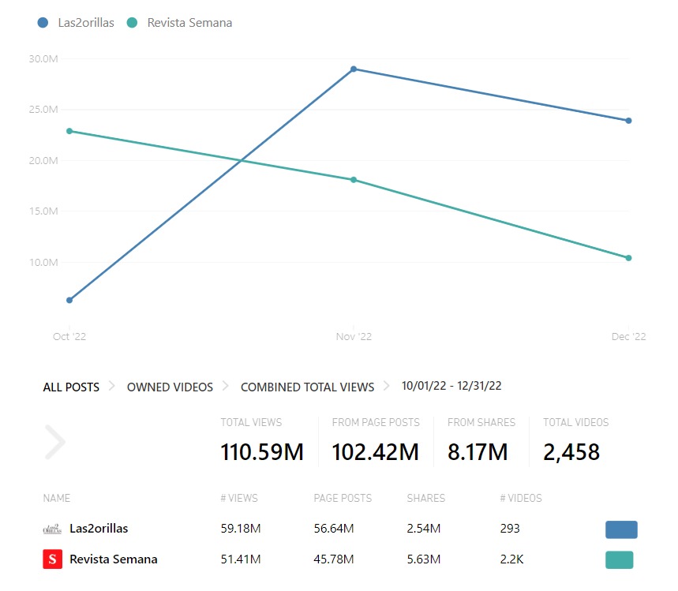Sort table by # VIDEOS column
This screenshot has height=591, width=678.
click(x=521, y=498)
